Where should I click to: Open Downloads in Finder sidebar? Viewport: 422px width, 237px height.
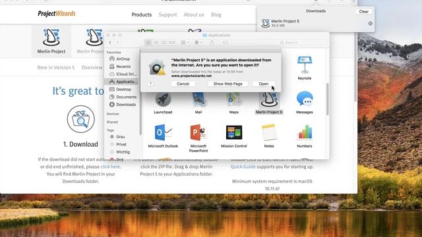(x=123, y=105)
